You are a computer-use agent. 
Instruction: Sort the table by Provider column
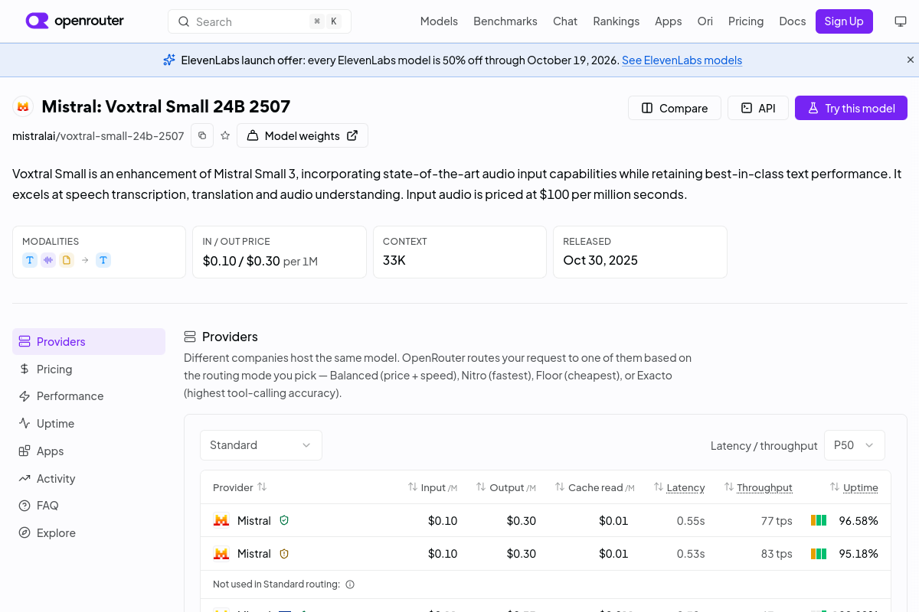pyautogui.click(x=240, y=487)
